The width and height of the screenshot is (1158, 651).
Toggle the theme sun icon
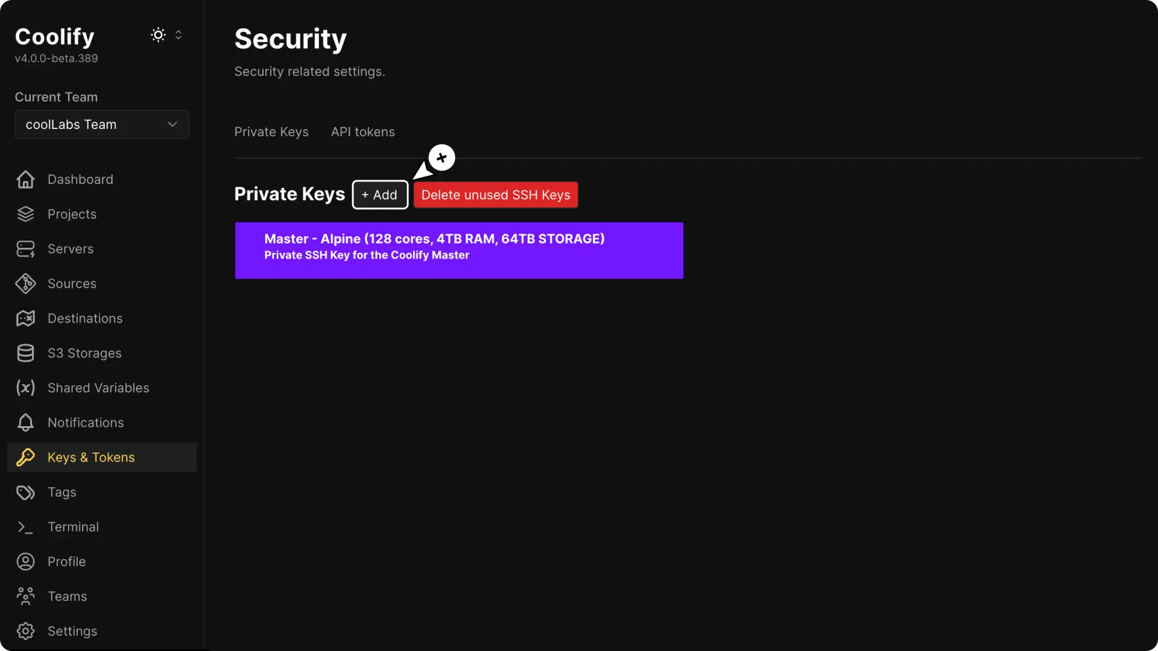pyautogui.click(x=158, y=35)
